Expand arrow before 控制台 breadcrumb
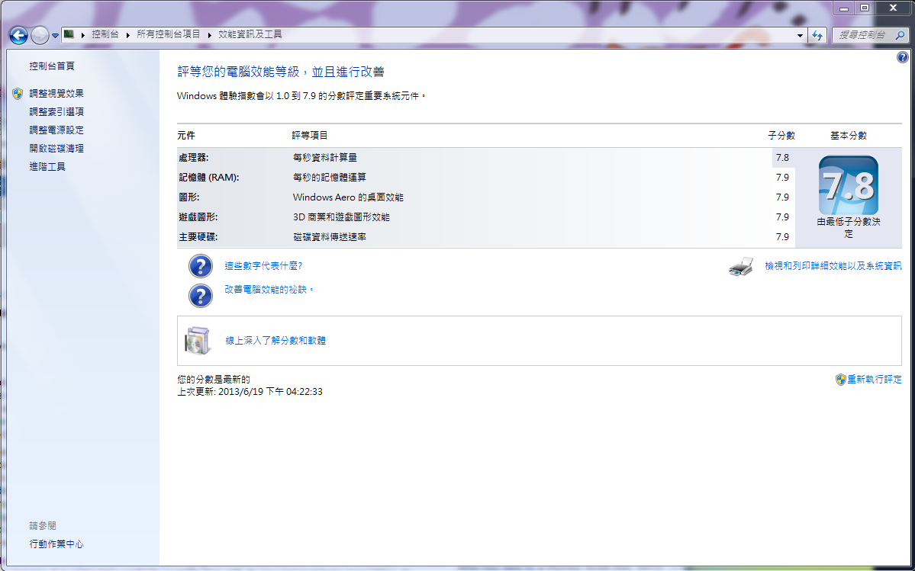Screen dimensions: 915x571 point(83,35)
